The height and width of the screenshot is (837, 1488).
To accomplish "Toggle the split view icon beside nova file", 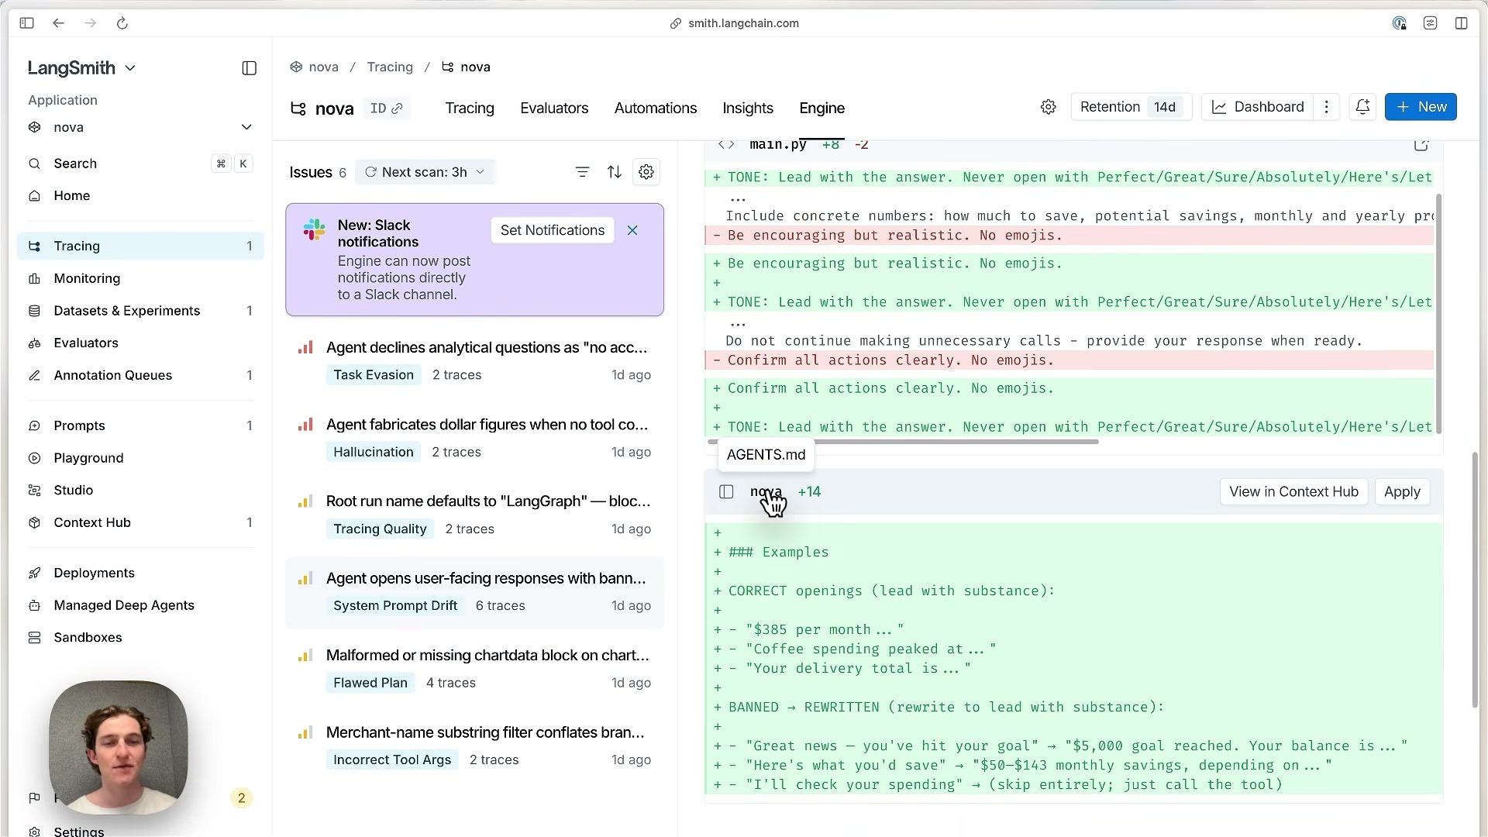I will tap(726, 492).
